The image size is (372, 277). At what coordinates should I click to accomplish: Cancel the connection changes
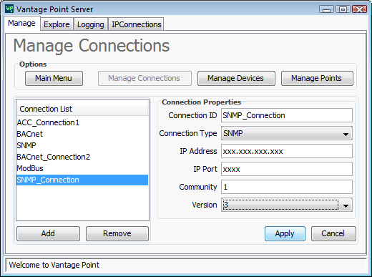click(333, 233)
